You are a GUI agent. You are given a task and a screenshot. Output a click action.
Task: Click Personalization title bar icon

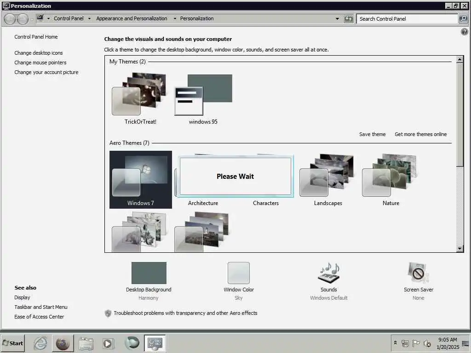click(6, 6)
